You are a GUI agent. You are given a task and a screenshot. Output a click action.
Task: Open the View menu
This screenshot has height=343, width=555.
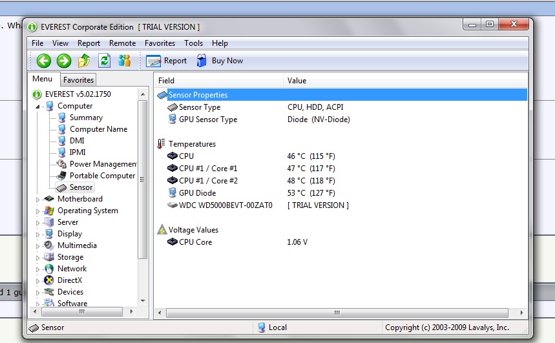point(60,43)
